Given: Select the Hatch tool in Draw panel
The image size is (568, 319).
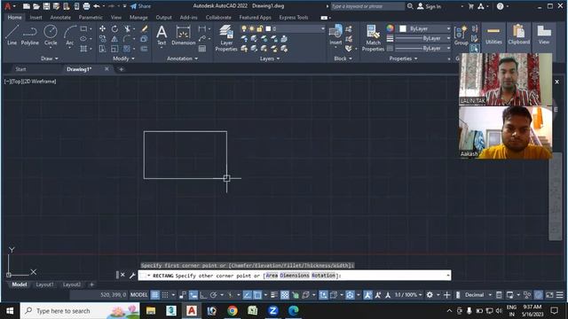Looking at the screenshot, I should pyautogui.click(x=83, y=49).
